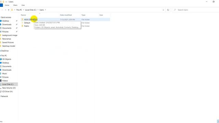Open the address bar history dropdown

coord(163,10)
